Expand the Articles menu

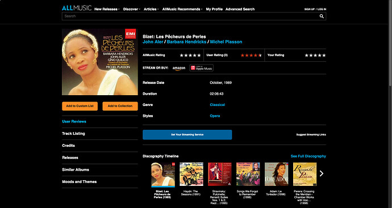151,9
